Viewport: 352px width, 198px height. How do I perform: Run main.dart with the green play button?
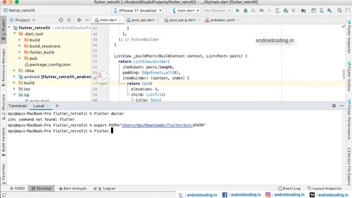(x=238, y=10)
